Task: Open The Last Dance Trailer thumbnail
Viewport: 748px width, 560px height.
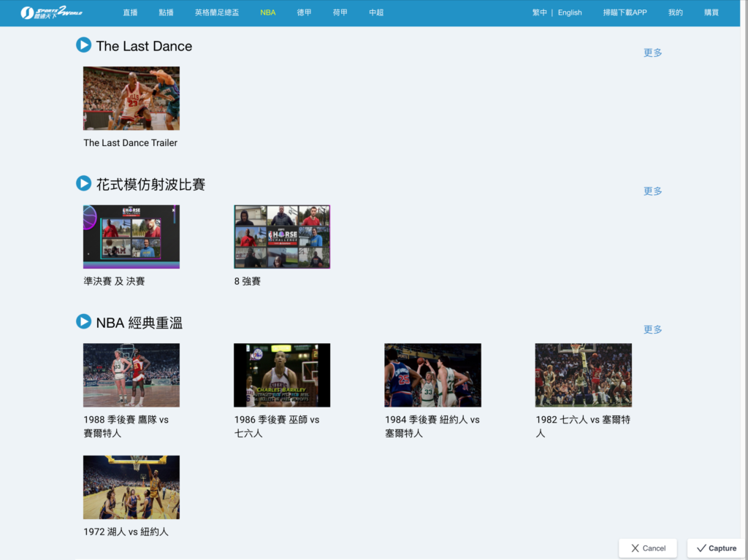Action: (131, 99)
